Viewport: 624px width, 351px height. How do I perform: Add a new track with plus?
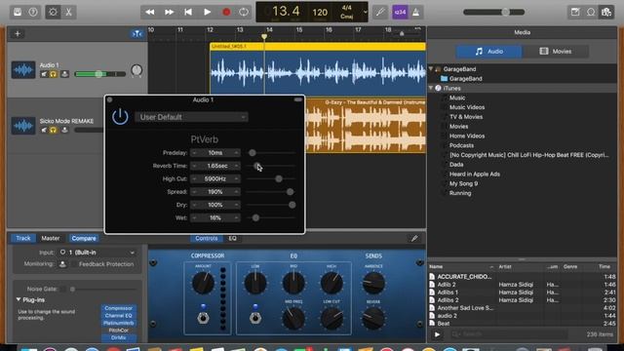(x=18, y=34)
